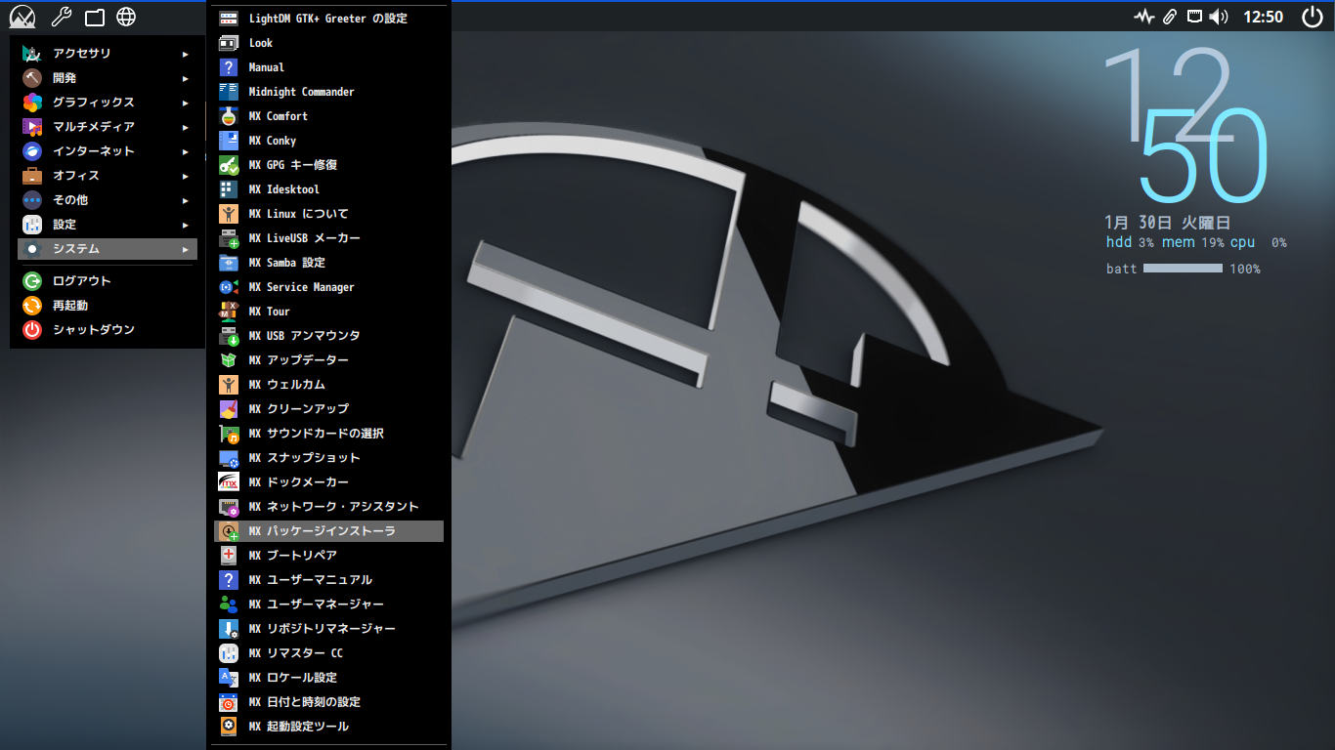The height and width of the screenshot is (750, 1335).
Task: Expand the マルチメディア submenu arrow
Action: (x=186, y=128)
